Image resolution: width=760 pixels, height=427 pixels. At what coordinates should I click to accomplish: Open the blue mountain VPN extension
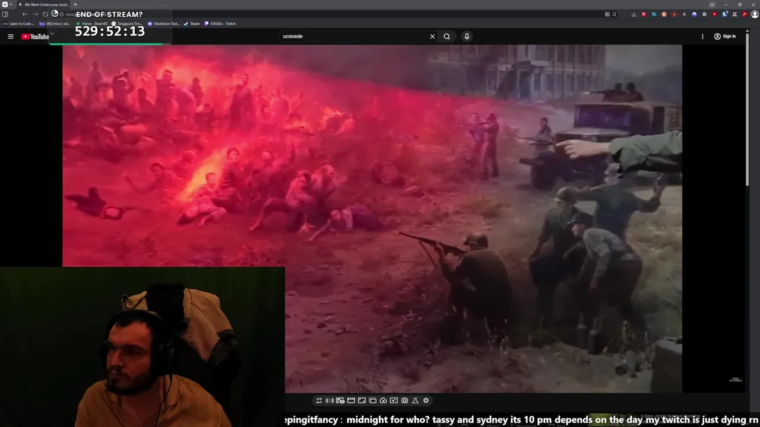[694, 14]
